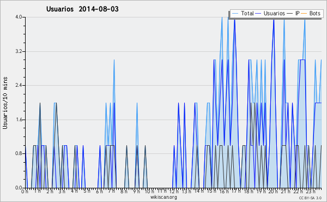This screenshot has width=327, height=202.
Task: Select the 'Total' legend entry
Action: [x=247, y=13]
